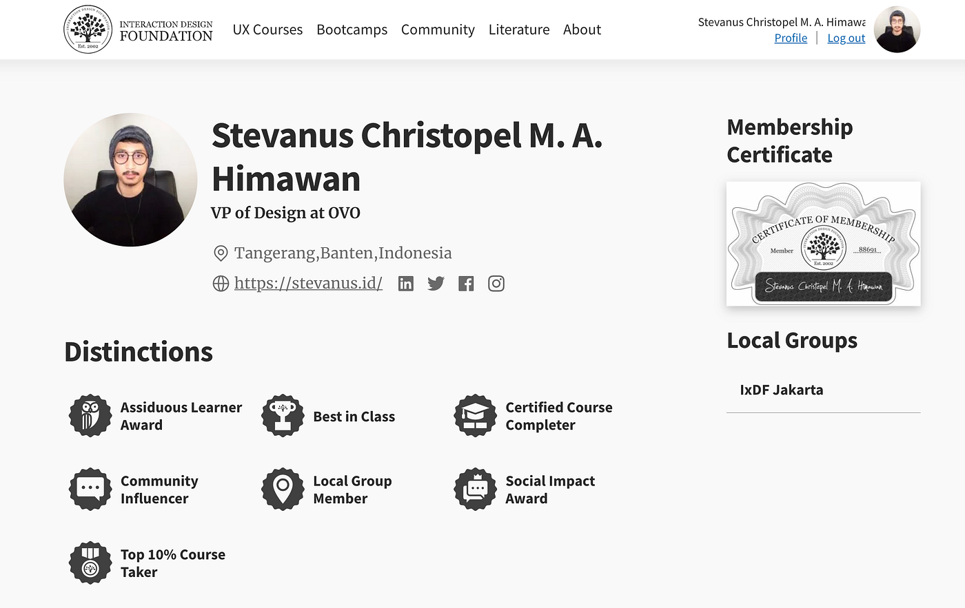
Task: Follow the Log out link
Action: [846, 38]
